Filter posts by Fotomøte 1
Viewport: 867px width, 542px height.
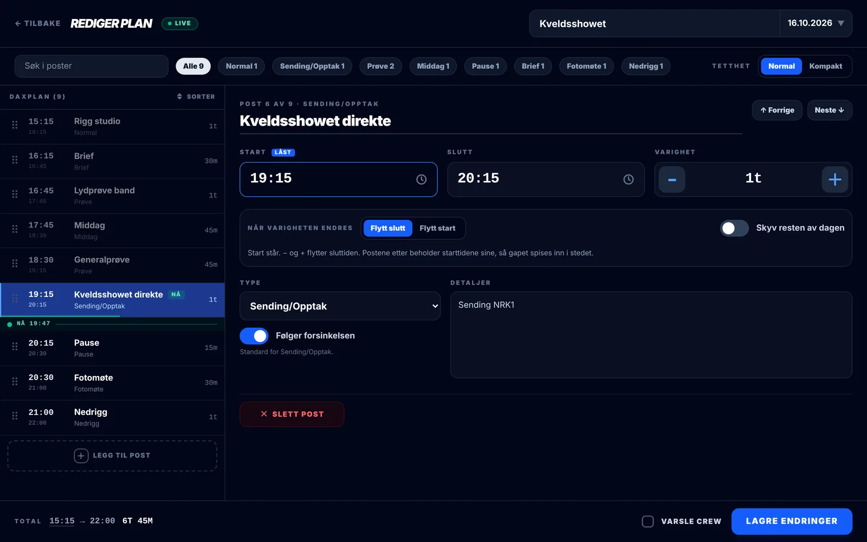(x=586, y=66)
